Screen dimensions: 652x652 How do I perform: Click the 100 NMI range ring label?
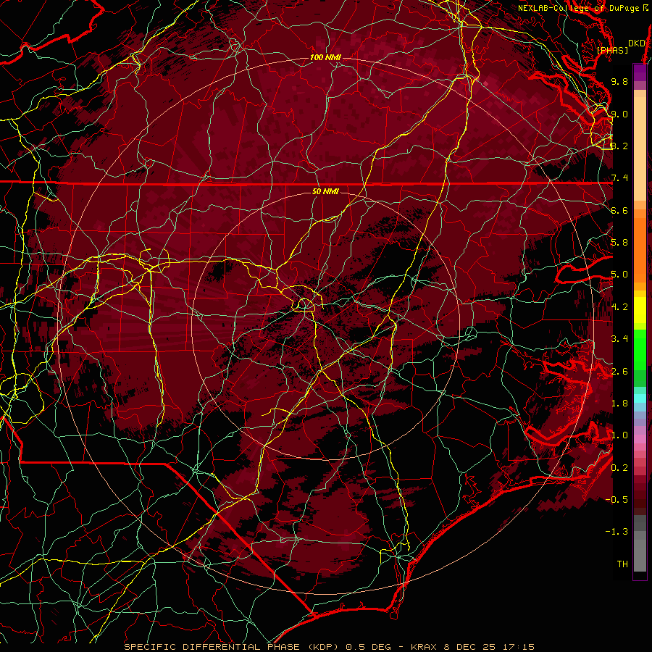tap(325, 57)
